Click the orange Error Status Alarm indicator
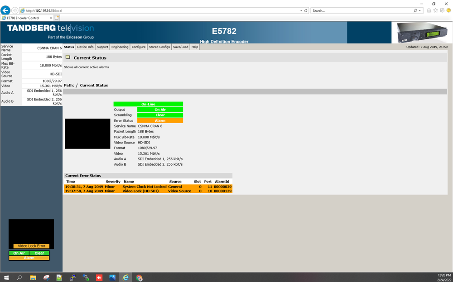This screenshot has height=282, width=453. tap(160, 121)
